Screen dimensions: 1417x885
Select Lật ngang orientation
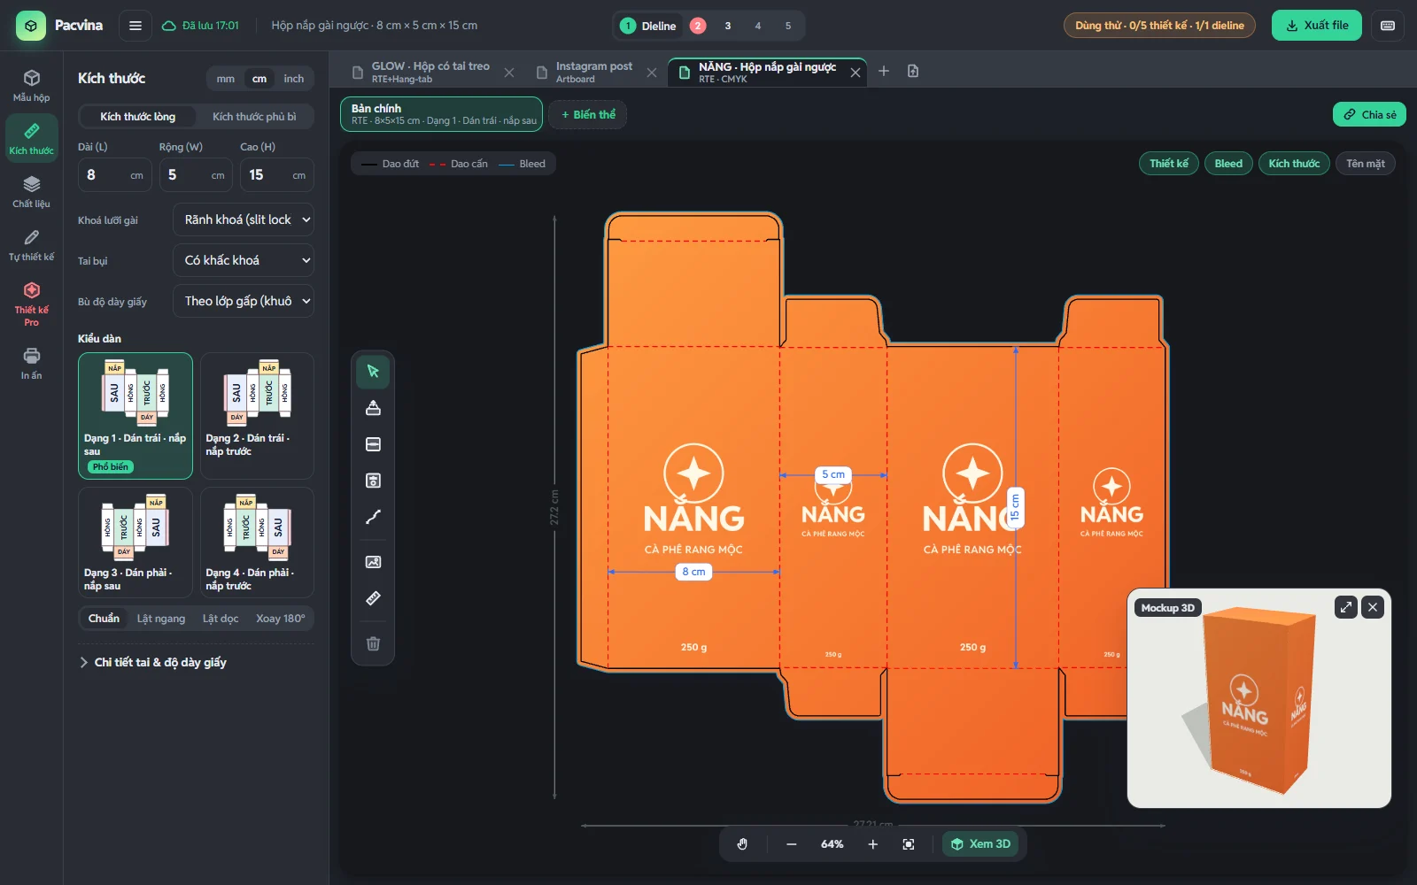[x=161, y=619]
